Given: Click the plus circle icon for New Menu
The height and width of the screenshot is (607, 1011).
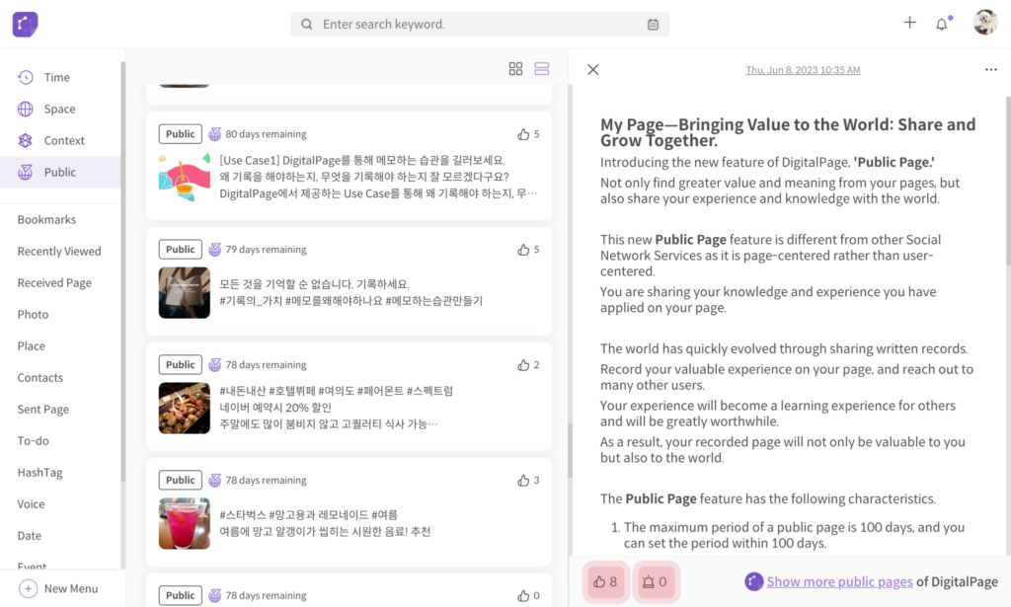Looking at the screenshot, I should [x=28, y=589].
